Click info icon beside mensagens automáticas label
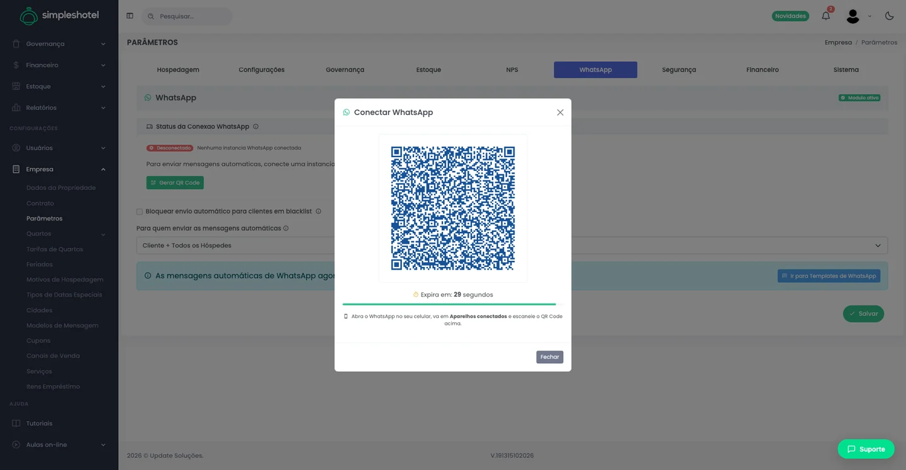 (x=286, y=228)
